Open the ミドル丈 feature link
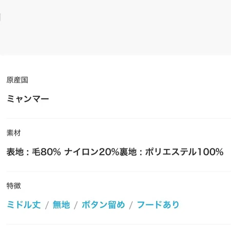This screenshot has height=231, width=231. click(23, 205)
